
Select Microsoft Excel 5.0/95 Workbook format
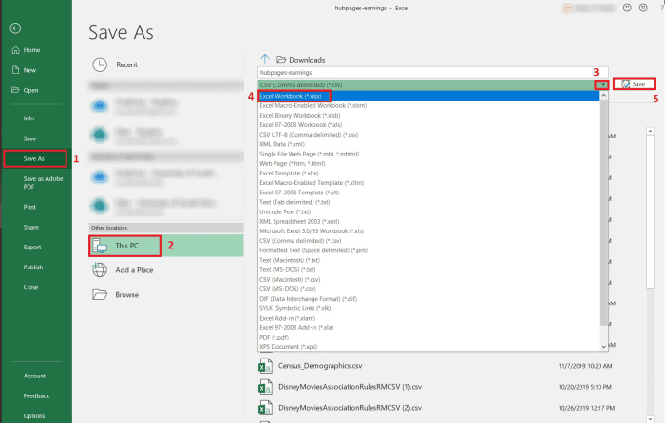tap(428, 231)
